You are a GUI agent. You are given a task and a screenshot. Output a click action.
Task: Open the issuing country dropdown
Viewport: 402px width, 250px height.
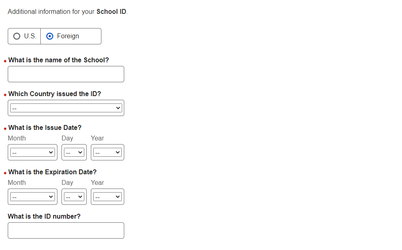click(66, 108)
